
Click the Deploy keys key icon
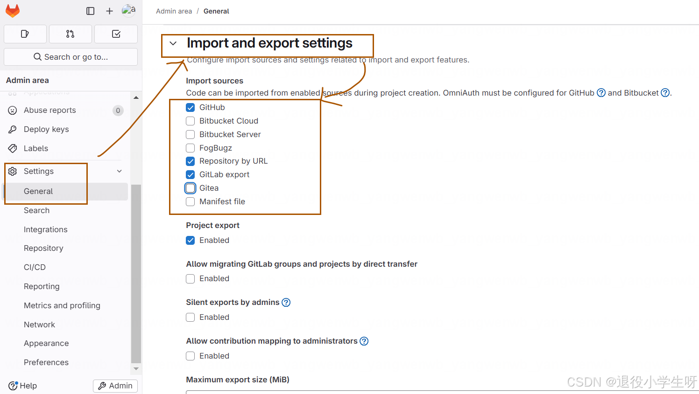point(13,130)
